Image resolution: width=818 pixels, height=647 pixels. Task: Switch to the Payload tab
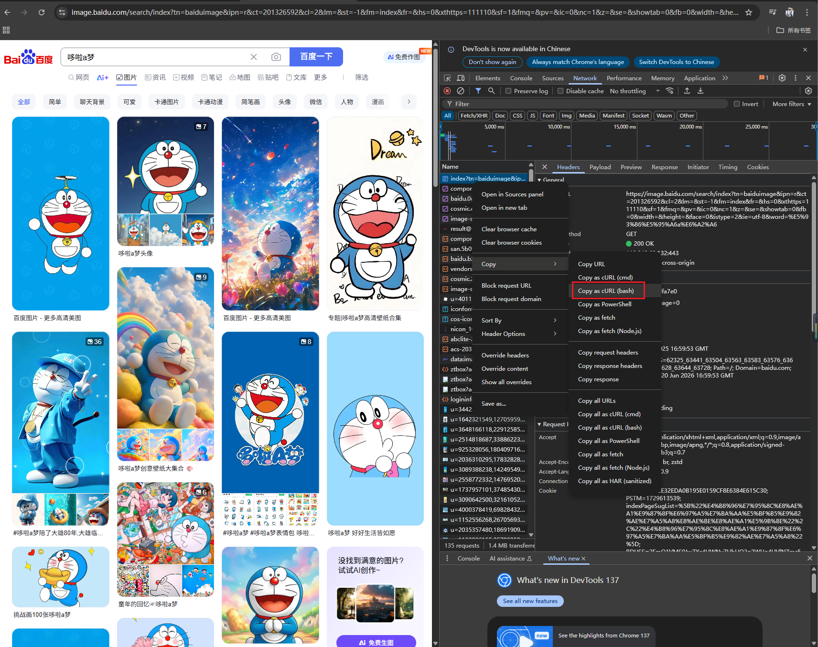tap(600, 167)
